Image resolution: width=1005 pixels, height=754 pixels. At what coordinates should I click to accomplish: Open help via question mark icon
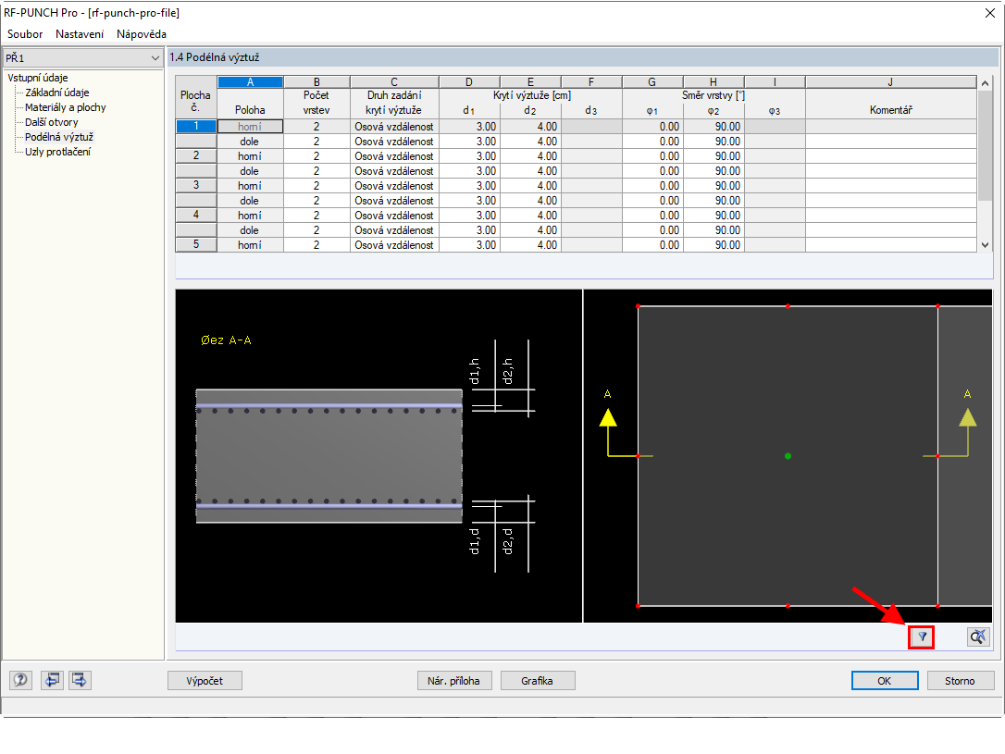tap(20, 680)
